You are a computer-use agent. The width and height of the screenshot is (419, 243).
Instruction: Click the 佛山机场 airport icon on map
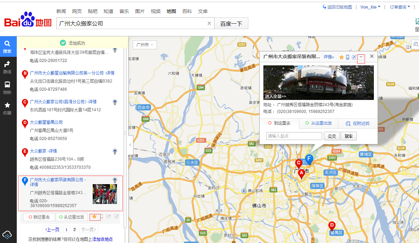(x=243, y=191)
